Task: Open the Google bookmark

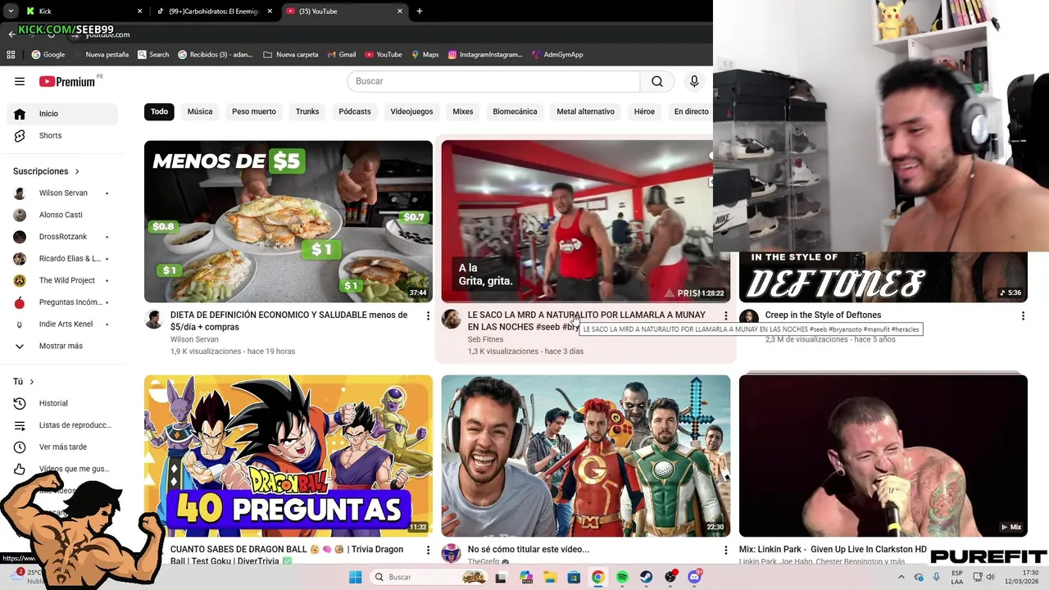Action: [x=48, y=55]
